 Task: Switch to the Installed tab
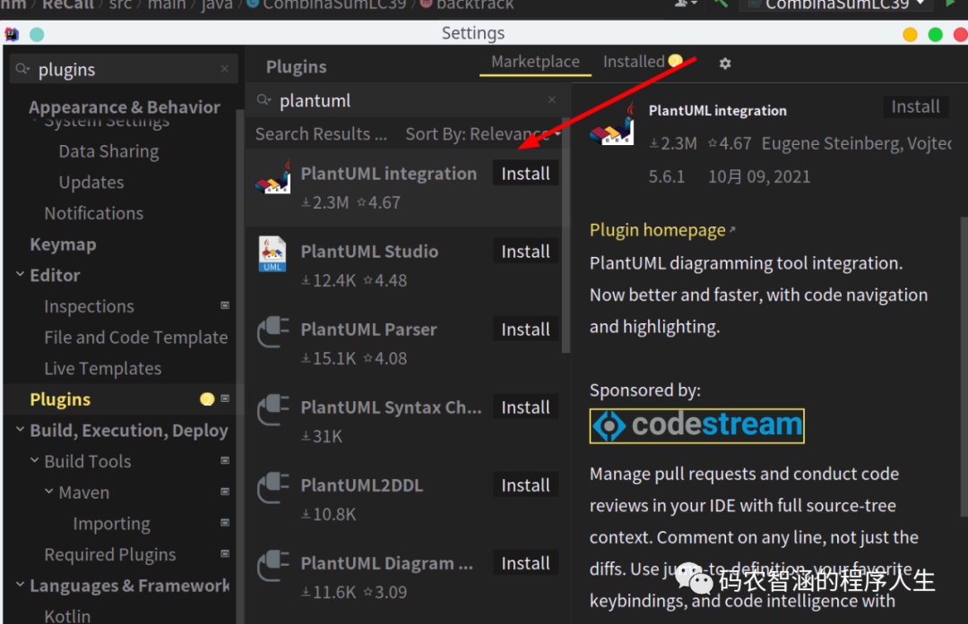[634, 62]
